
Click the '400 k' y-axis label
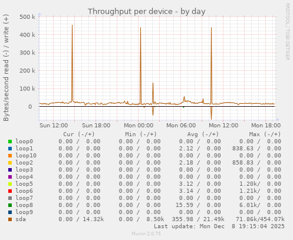(27, 35)
